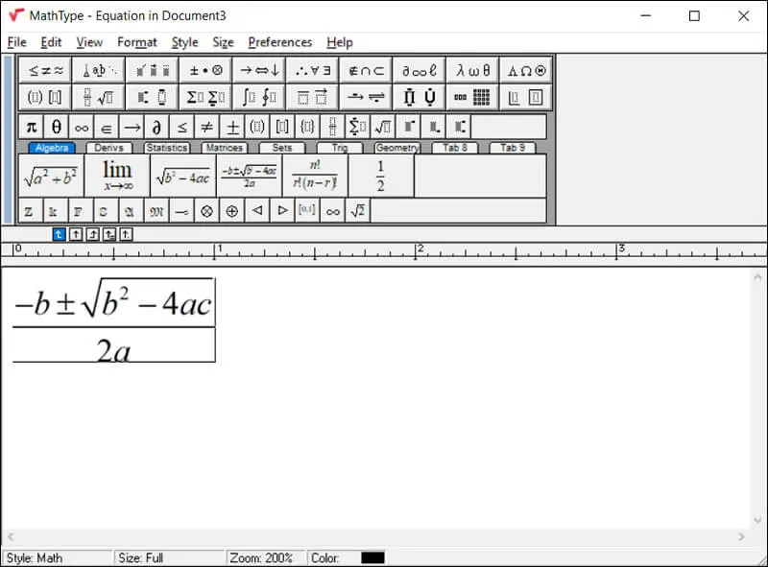Viewport: 768px width, 567px height.
Task: Open the Preferences menu
Action: tap(280, 42)
